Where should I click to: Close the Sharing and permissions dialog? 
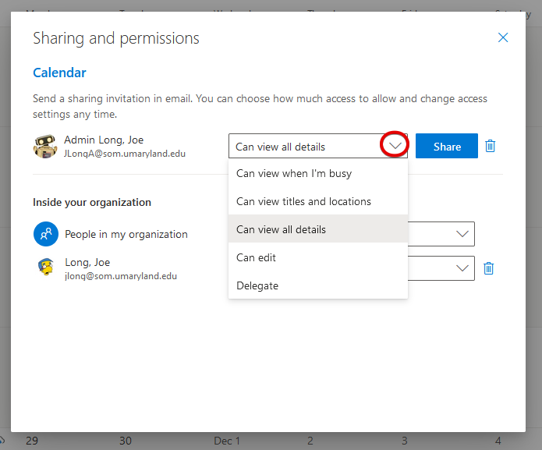[503, 37]
